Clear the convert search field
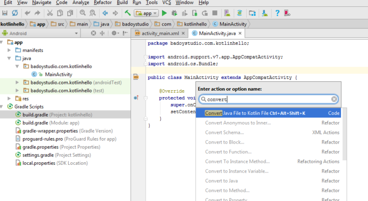The height and width of the screenshot is (201, 368). (334, 99)
